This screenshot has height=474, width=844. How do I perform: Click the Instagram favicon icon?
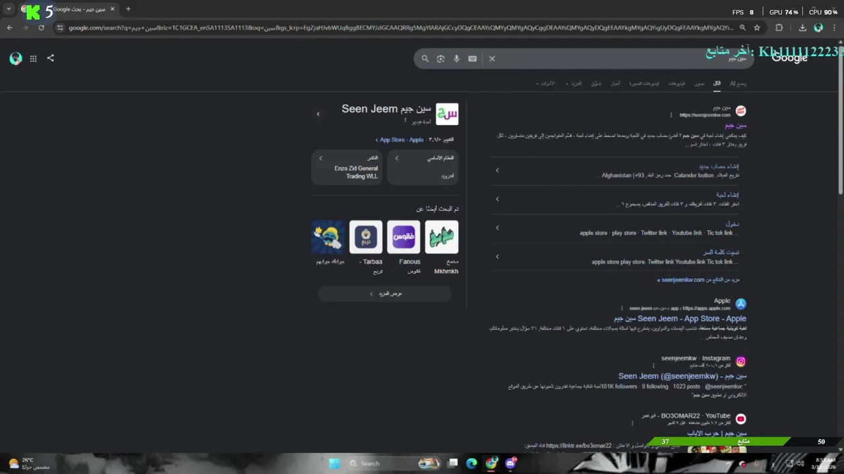click(740, 361)
